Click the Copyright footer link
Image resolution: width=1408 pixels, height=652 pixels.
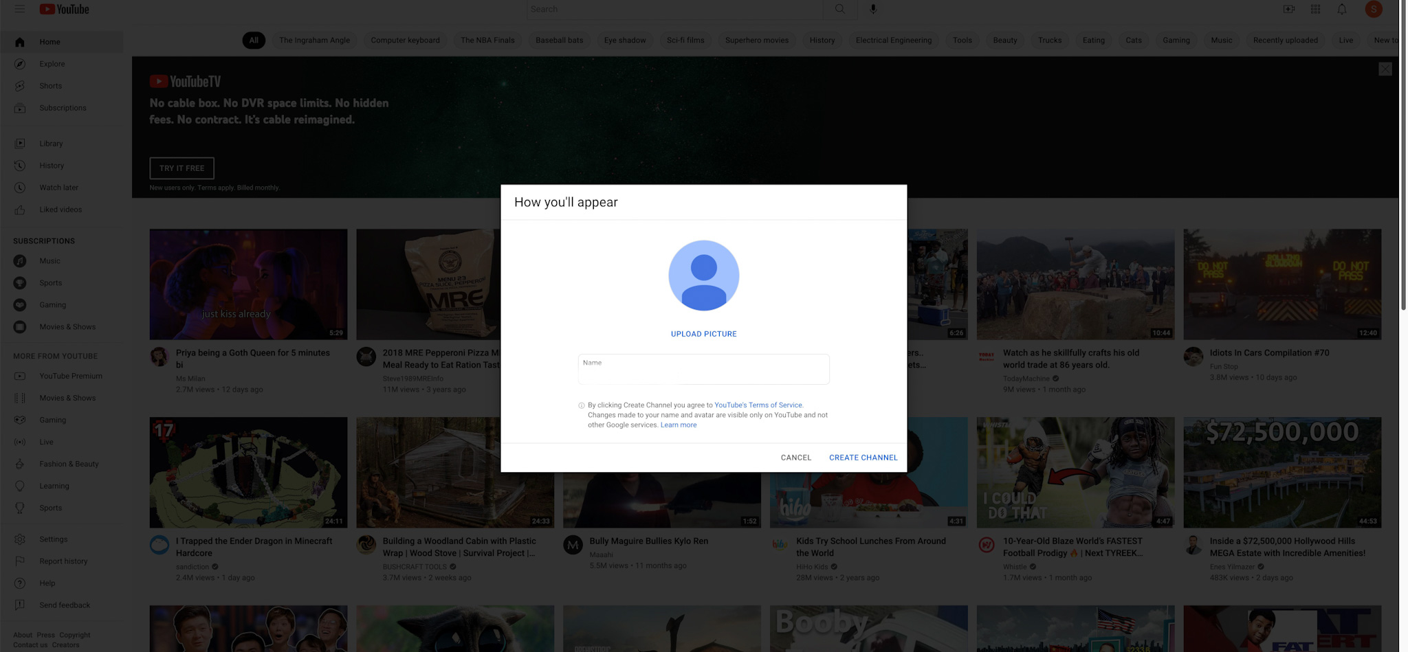(74, 636)
